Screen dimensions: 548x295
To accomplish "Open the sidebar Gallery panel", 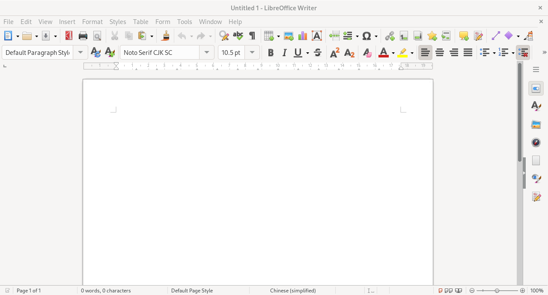I will (x=536, y=125).
